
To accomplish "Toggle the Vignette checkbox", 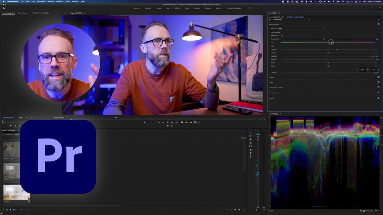I will tap(379, 98).
